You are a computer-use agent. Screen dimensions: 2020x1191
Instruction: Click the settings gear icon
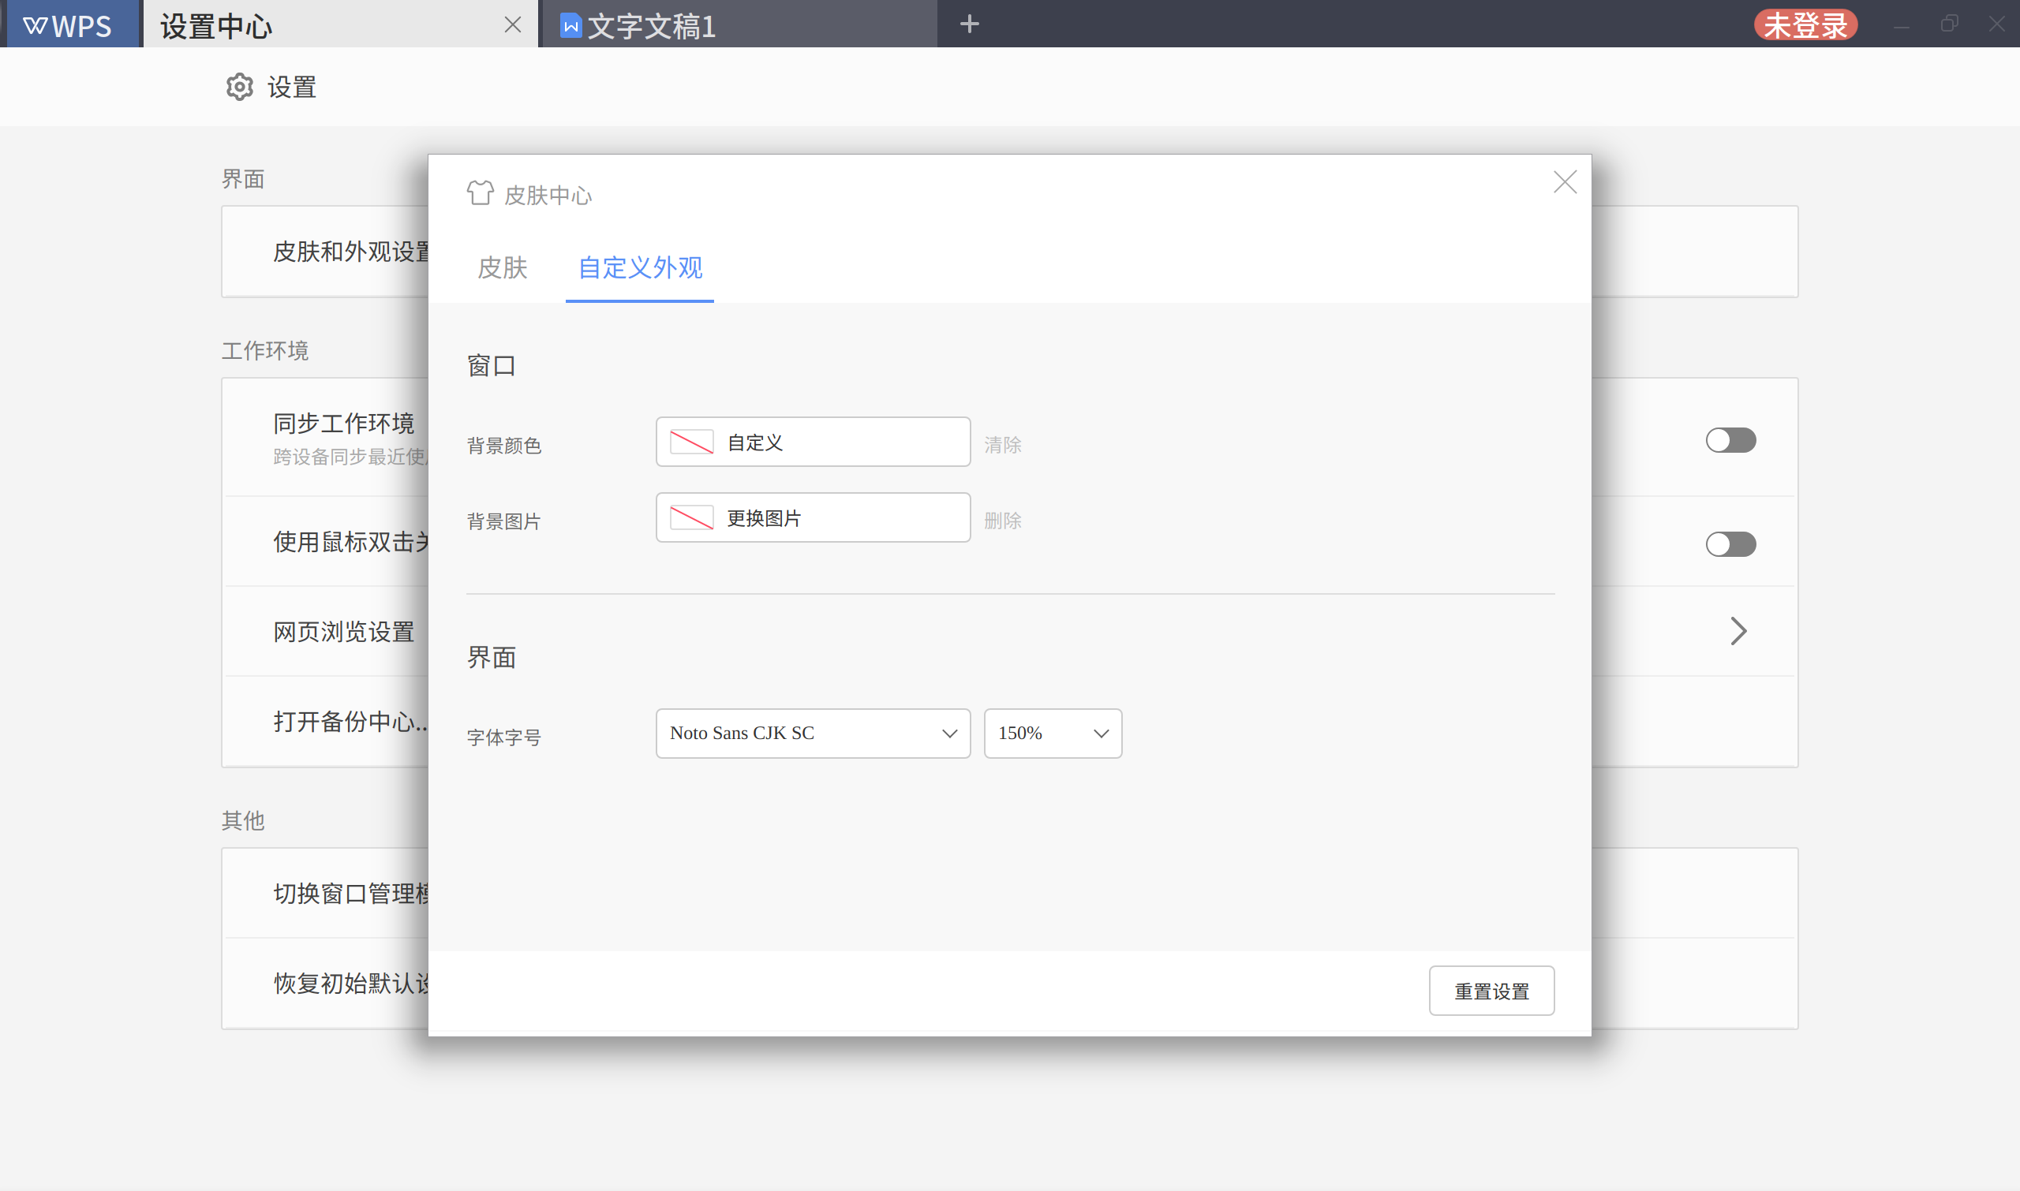point(239,88)
